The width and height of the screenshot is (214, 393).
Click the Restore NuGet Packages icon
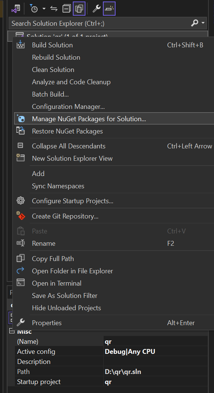pyautogui.click(x=20, y=131)
